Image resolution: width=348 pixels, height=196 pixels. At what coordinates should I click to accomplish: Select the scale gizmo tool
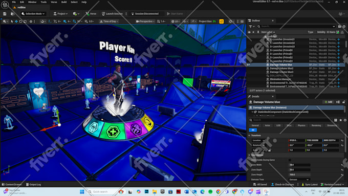(25, 21)
